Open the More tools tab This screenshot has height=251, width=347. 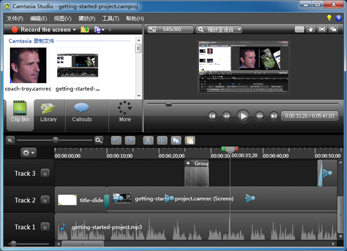pos(125,115)
